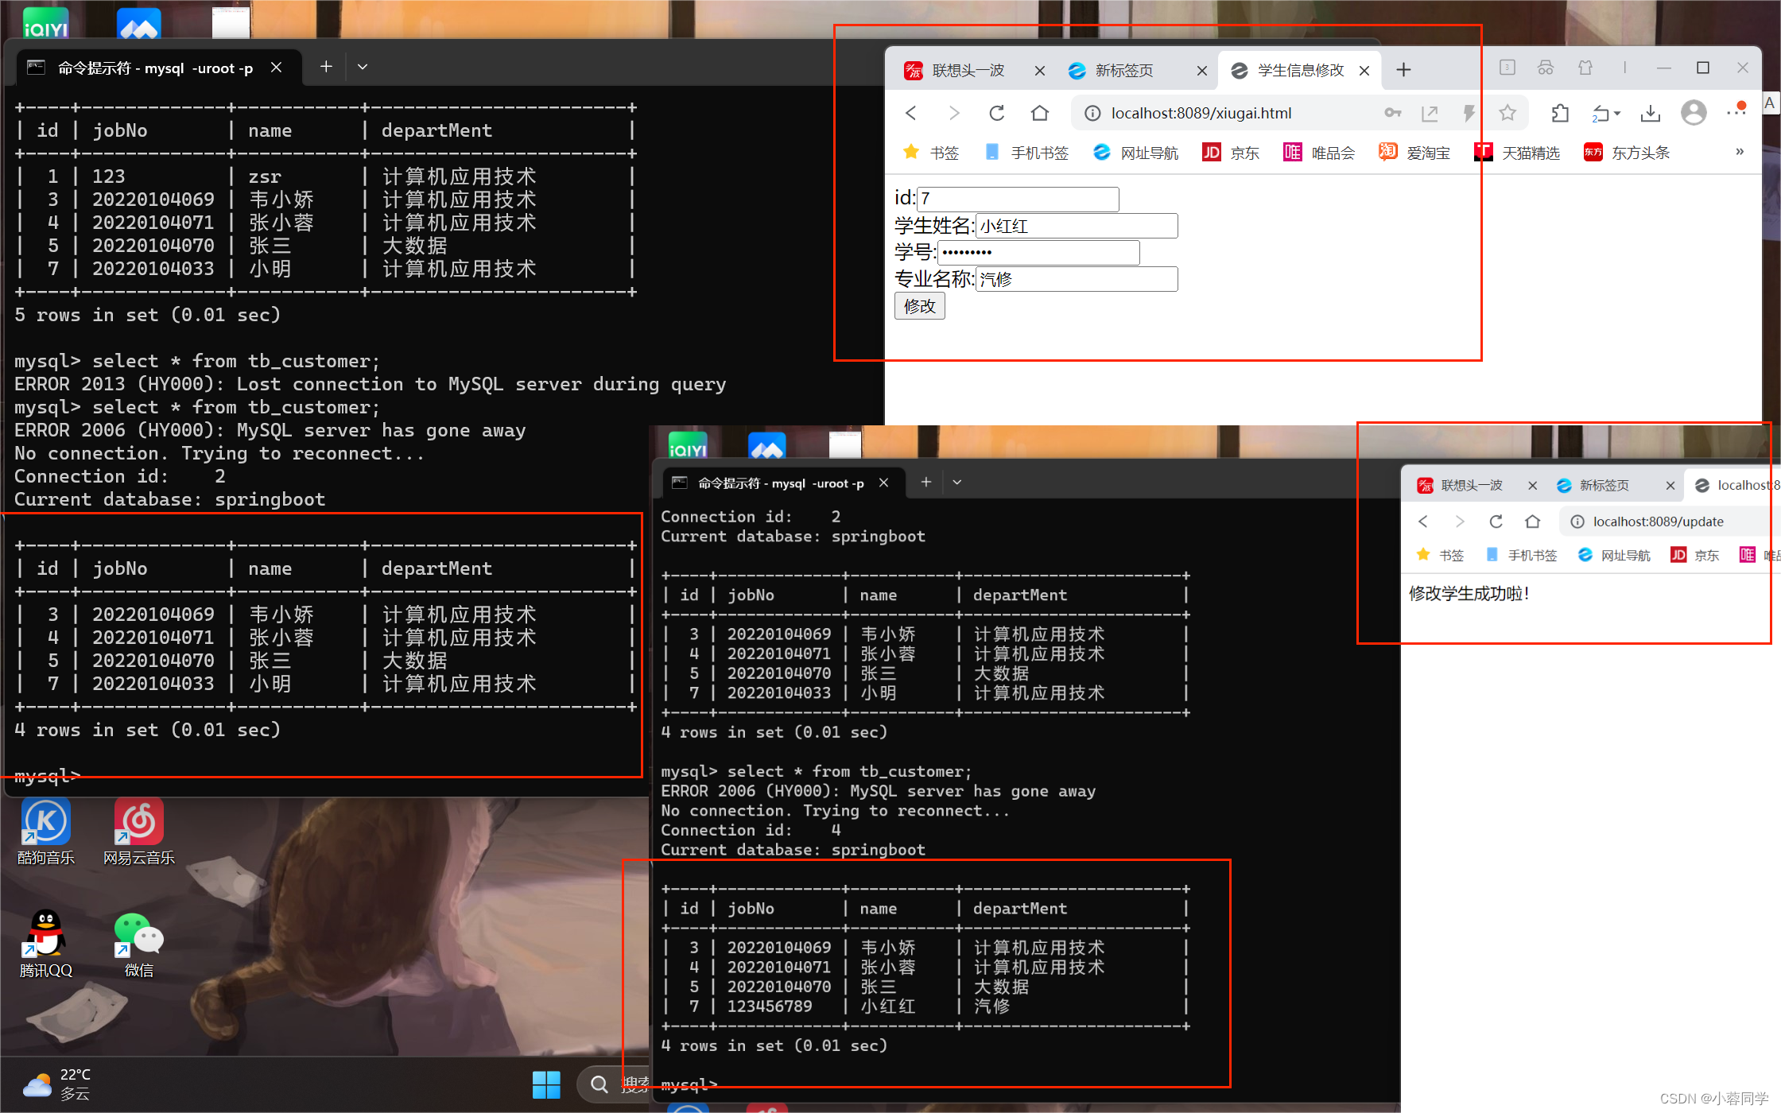Click the saved password key icon

[x=1392, y=113]
